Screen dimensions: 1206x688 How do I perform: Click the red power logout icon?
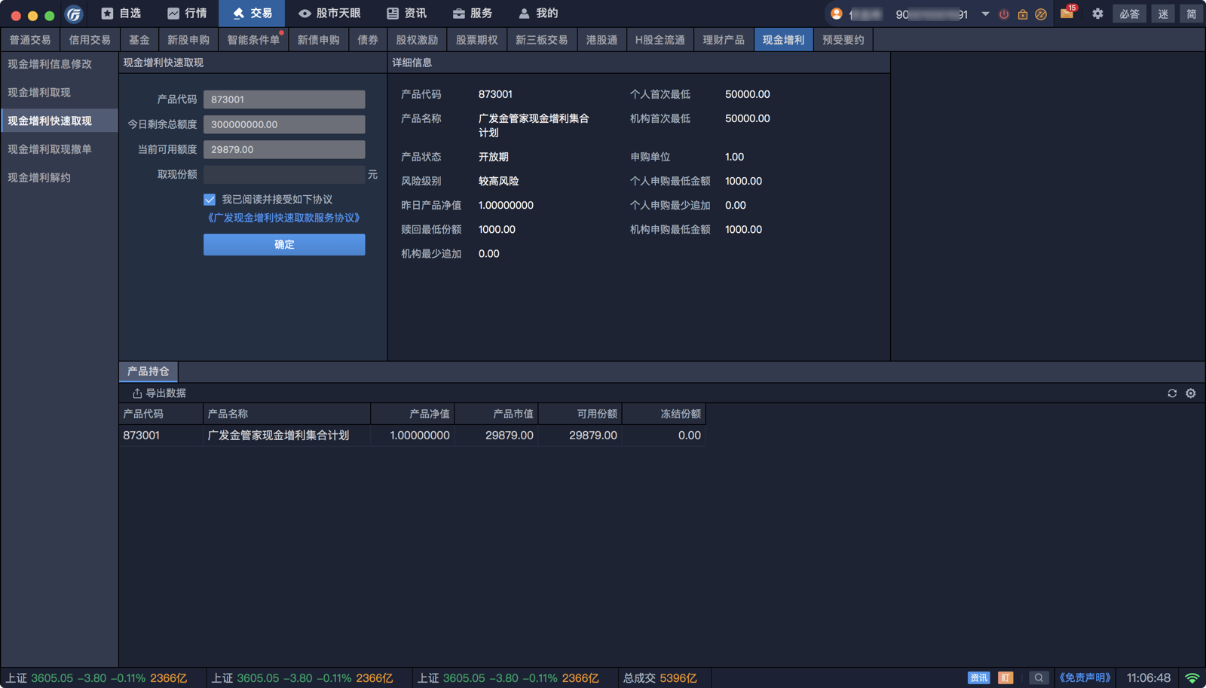(x=1004, y=14)
